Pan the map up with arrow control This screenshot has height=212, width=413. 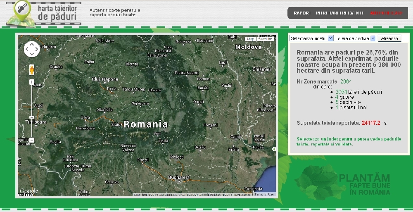[32, 44]
